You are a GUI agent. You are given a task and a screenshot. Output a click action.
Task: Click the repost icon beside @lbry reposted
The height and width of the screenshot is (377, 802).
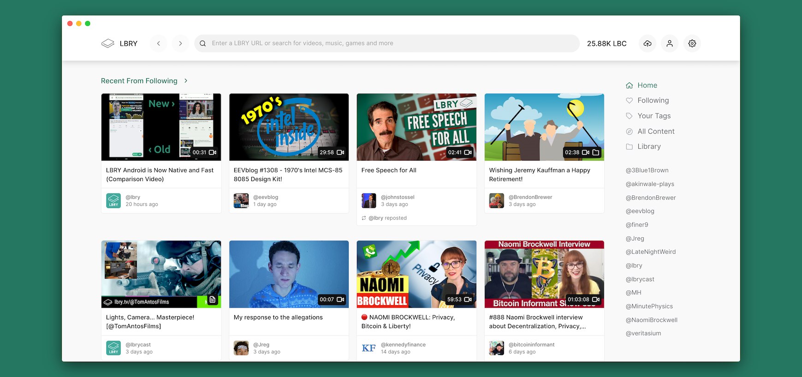point(364,218)
